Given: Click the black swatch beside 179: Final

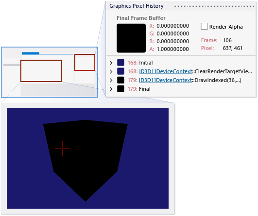Looking at the screenshot, I should pos(120,89).
